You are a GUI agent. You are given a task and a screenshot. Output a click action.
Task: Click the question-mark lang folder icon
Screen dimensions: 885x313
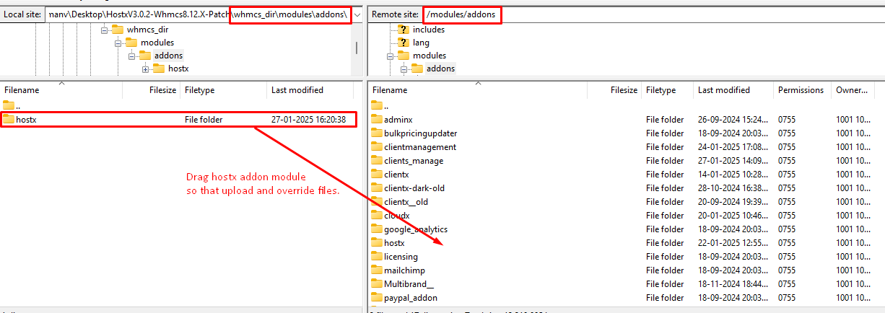click(x=404, y=43)
